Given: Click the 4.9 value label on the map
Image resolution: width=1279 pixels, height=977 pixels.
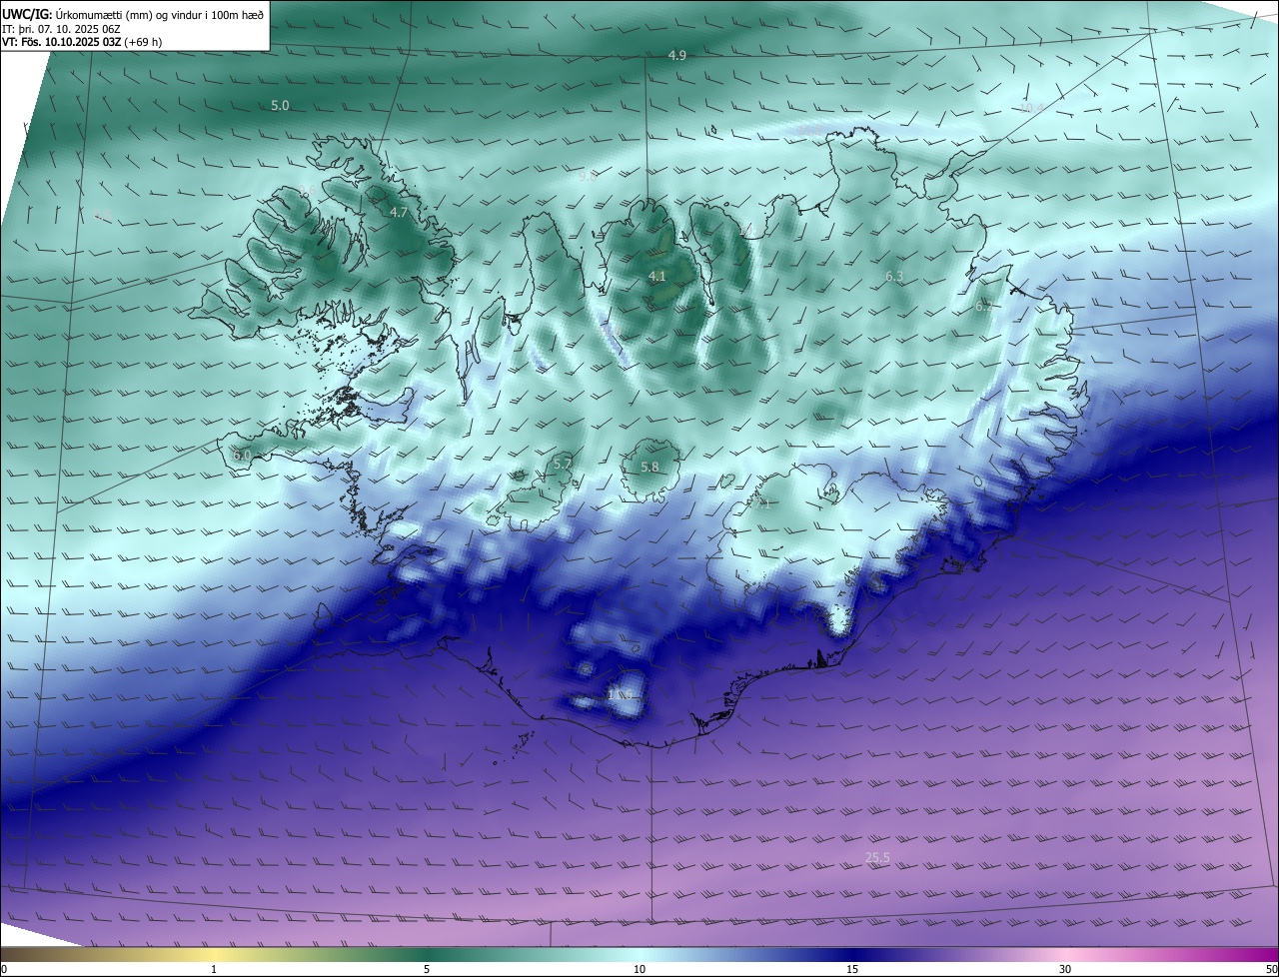Looking at the screenshot, I should 676,55.
